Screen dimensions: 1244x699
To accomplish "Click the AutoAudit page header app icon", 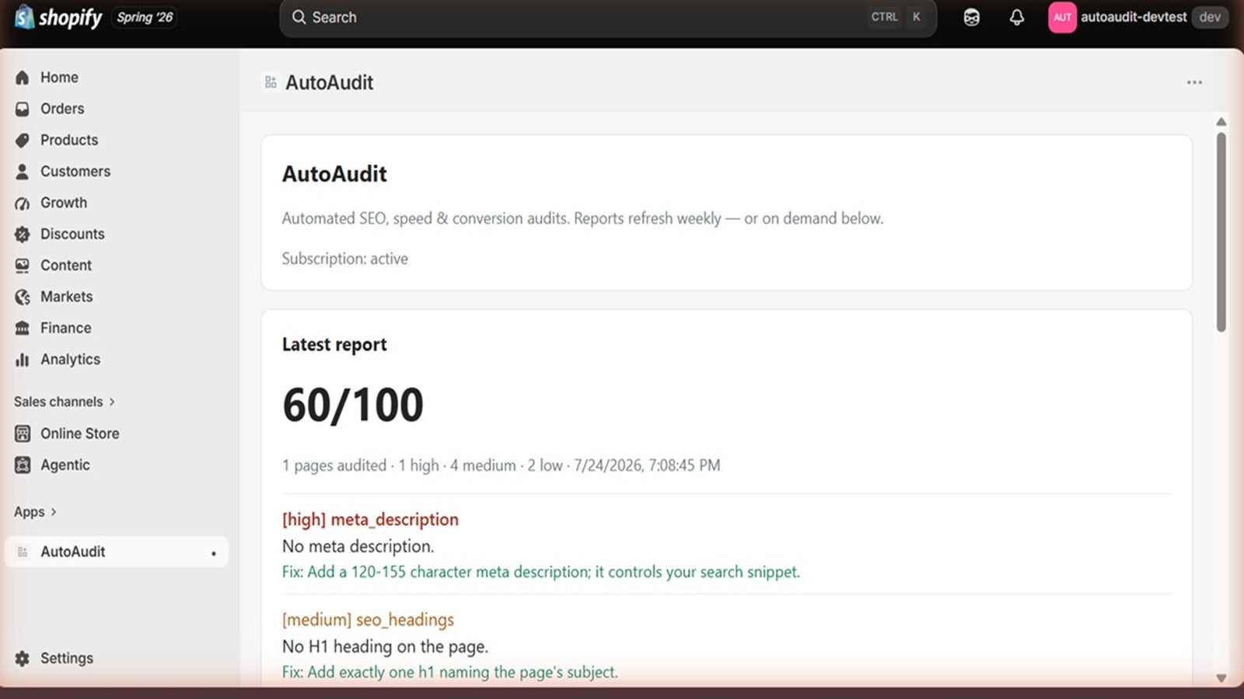I will point(271,82).
